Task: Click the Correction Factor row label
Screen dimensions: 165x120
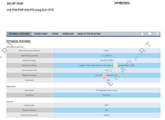Action: click(29, 65)
